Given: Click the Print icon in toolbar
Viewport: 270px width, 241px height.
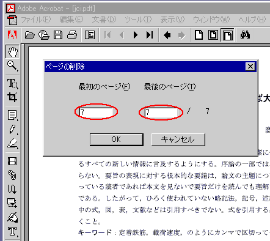Looking at the screenshot, I should tap(72, 35).
